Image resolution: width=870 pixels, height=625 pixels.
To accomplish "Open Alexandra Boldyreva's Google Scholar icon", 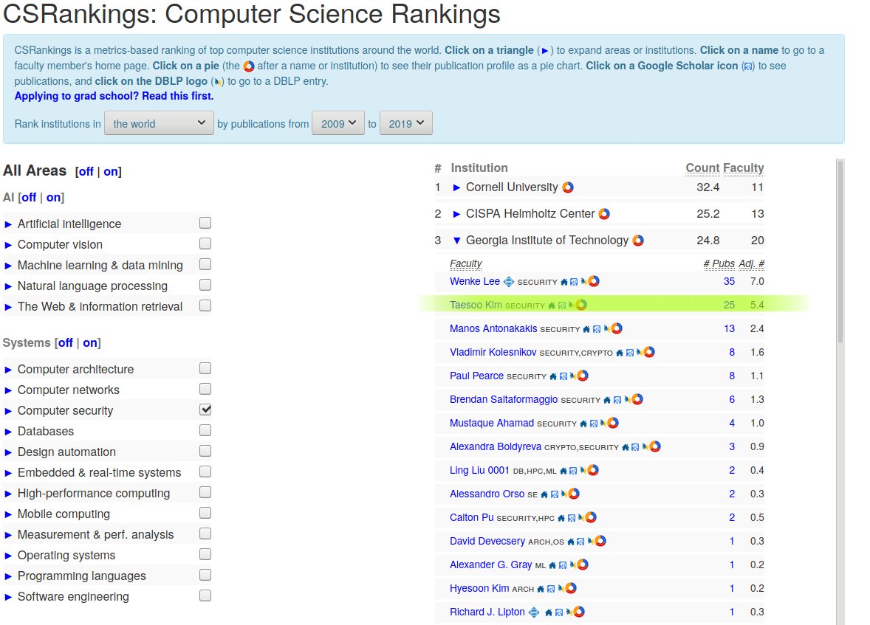I will tap(634, 448).
